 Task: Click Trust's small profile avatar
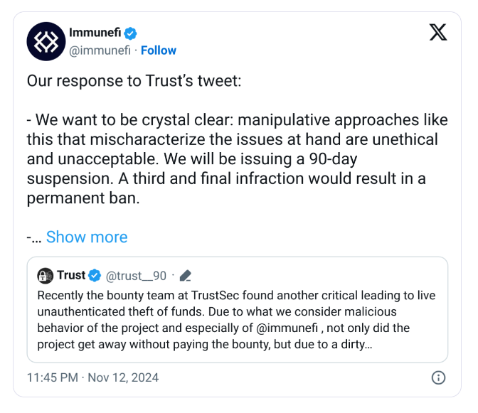click(45, 276)
